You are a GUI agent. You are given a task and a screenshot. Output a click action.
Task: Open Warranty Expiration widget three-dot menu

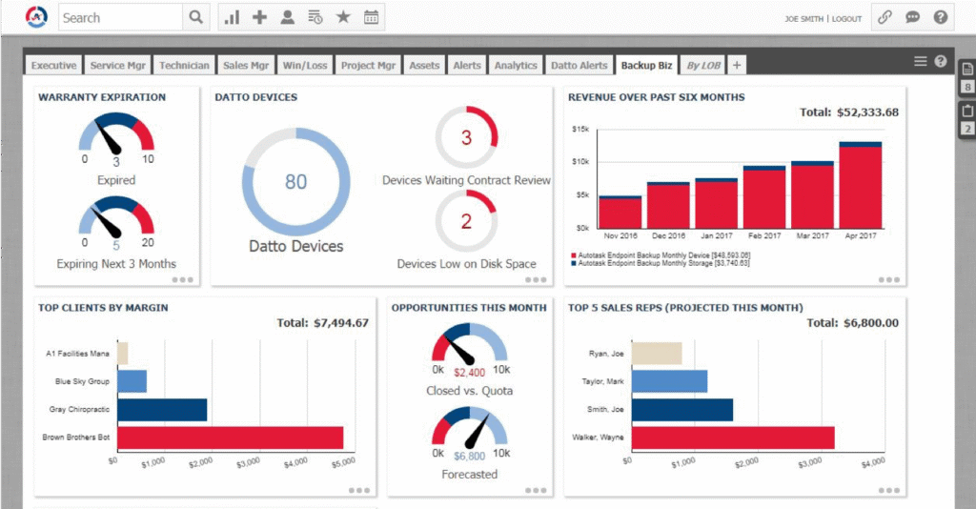pos(182,280)
